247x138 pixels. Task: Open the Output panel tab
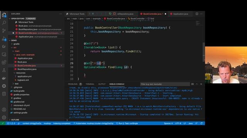pyautogui.click(x=102, y=84)
